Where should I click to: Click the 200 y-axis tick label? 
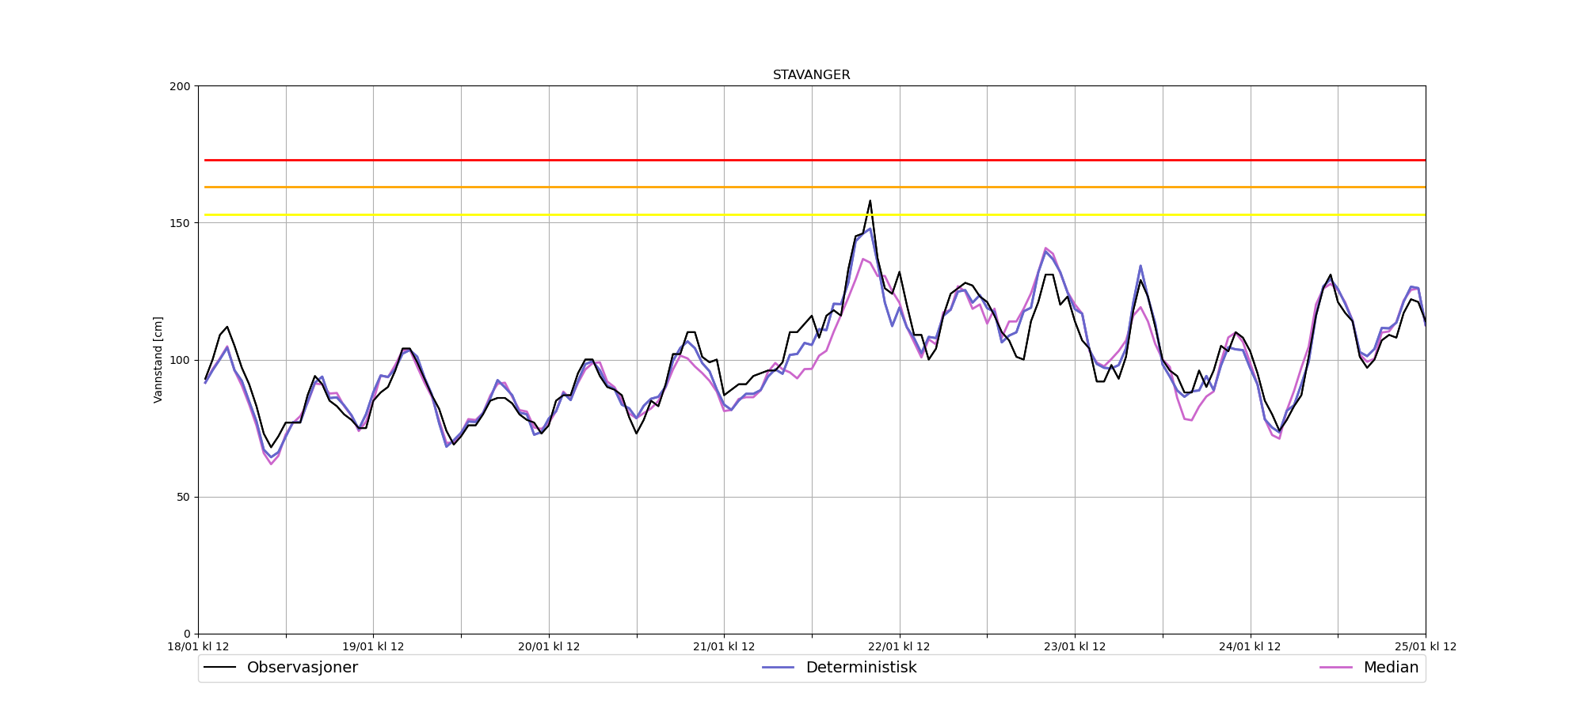(x=181, y=86)
